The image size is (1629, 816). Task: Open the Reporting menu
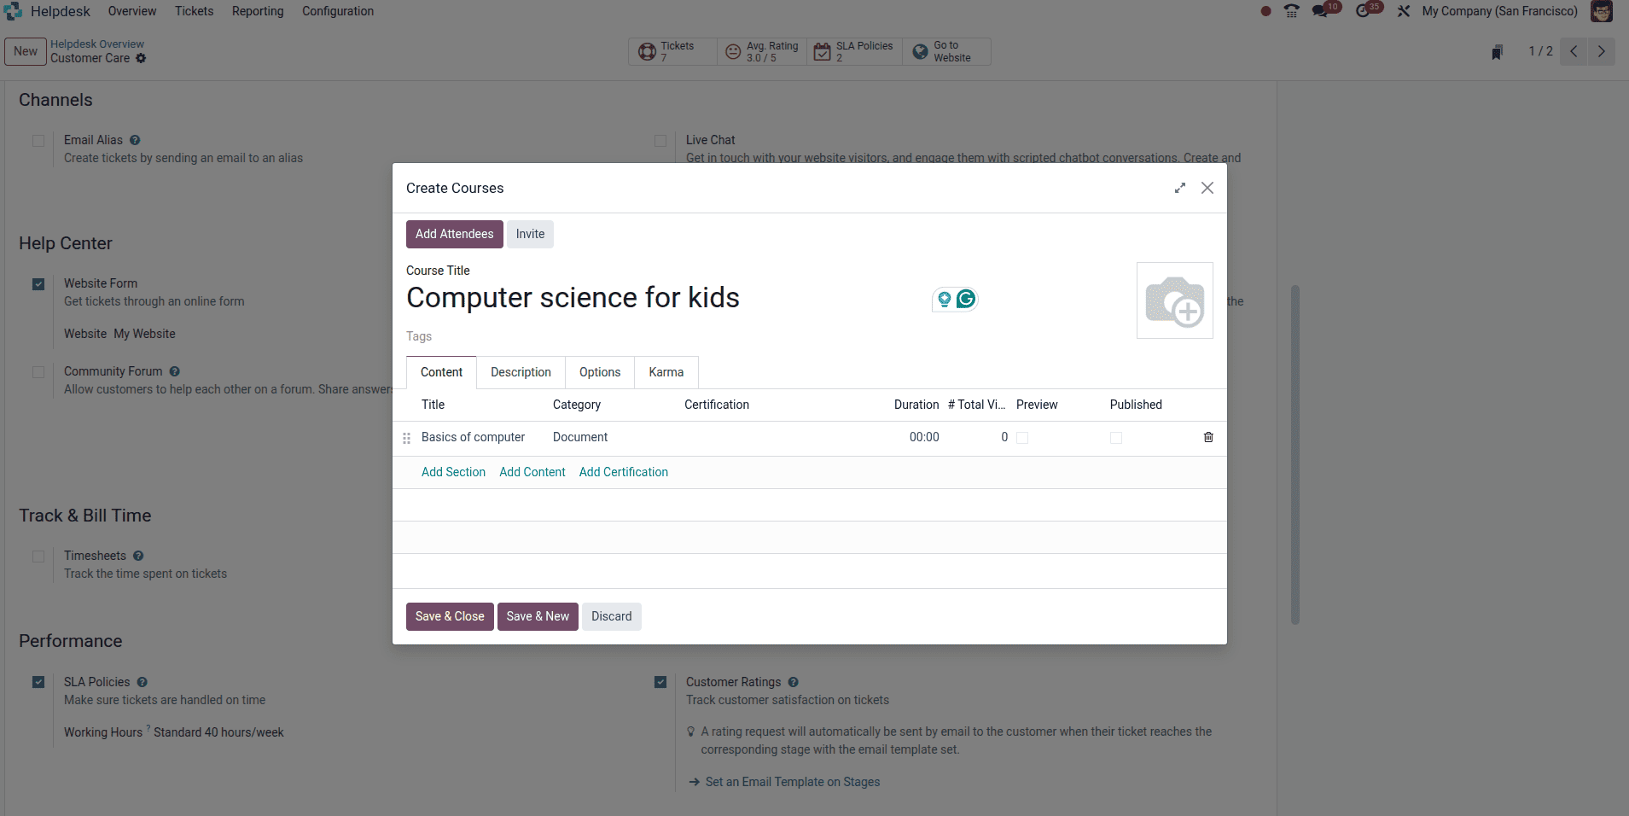pos(257,11)
